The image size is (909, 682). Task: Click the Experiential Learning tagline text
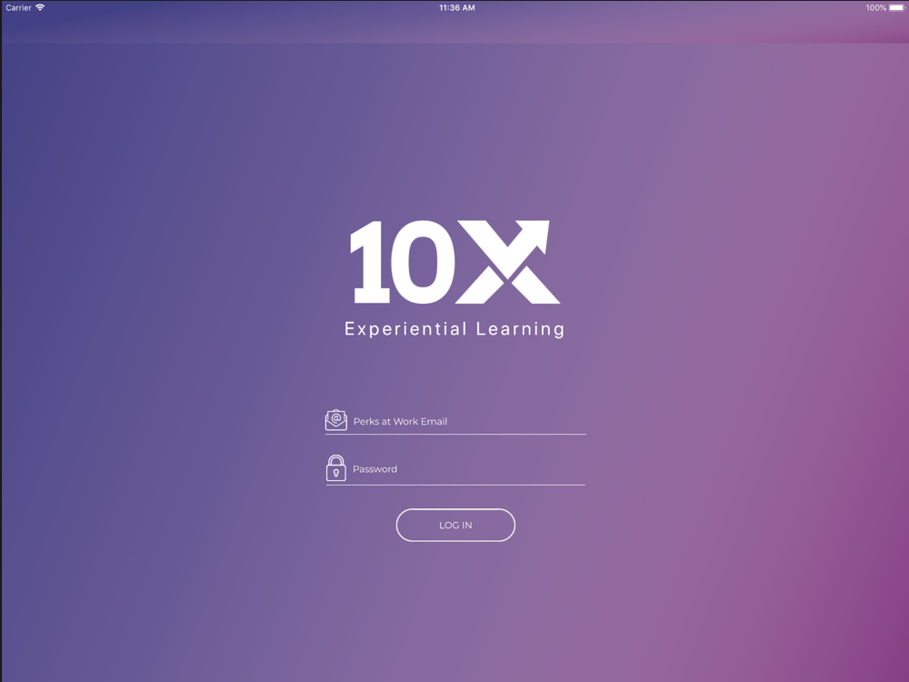pos(454,329)
